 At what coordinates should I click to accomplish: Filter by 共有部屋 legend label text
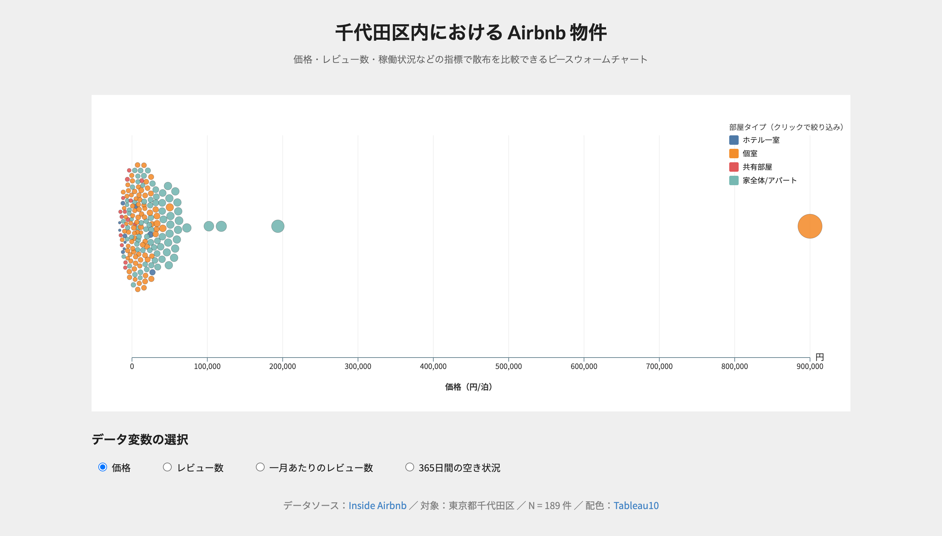[757, 167]
